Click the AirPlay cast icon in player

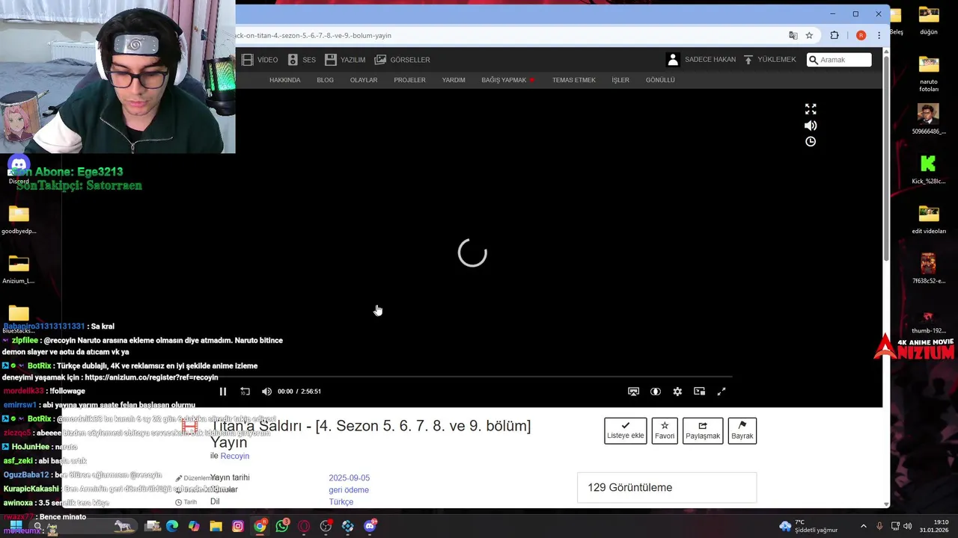click(633, 392)
